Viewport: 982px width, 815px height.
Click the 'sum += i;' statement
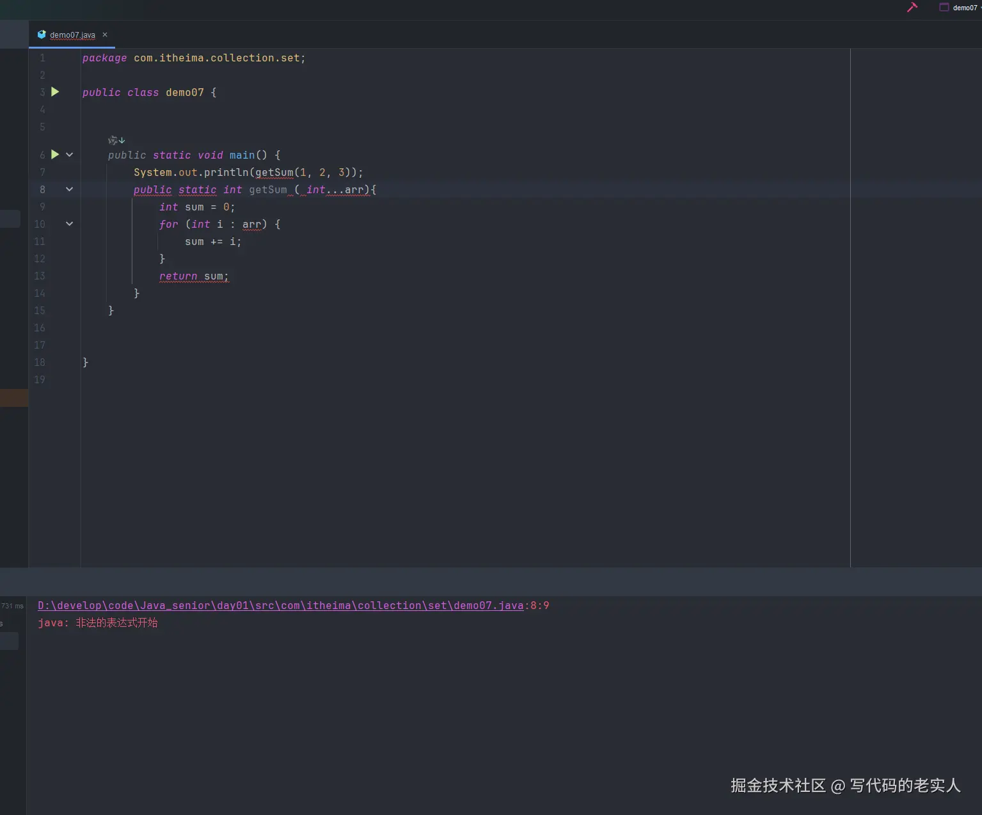click(213, 241)
